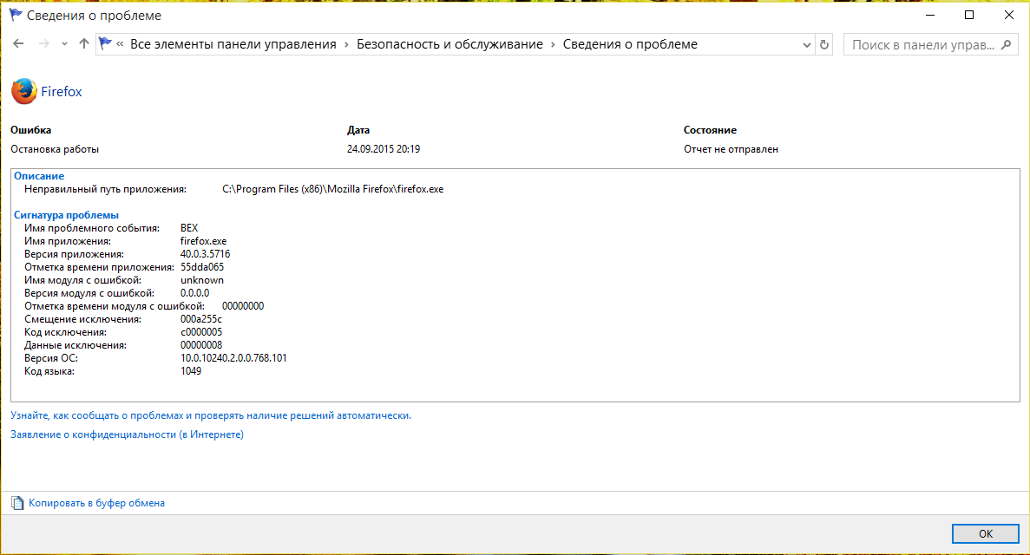Open link 'Узнайте, как сообщать о проблемах'
Viewport: 1030px width, 555px height.
(211, 415)
